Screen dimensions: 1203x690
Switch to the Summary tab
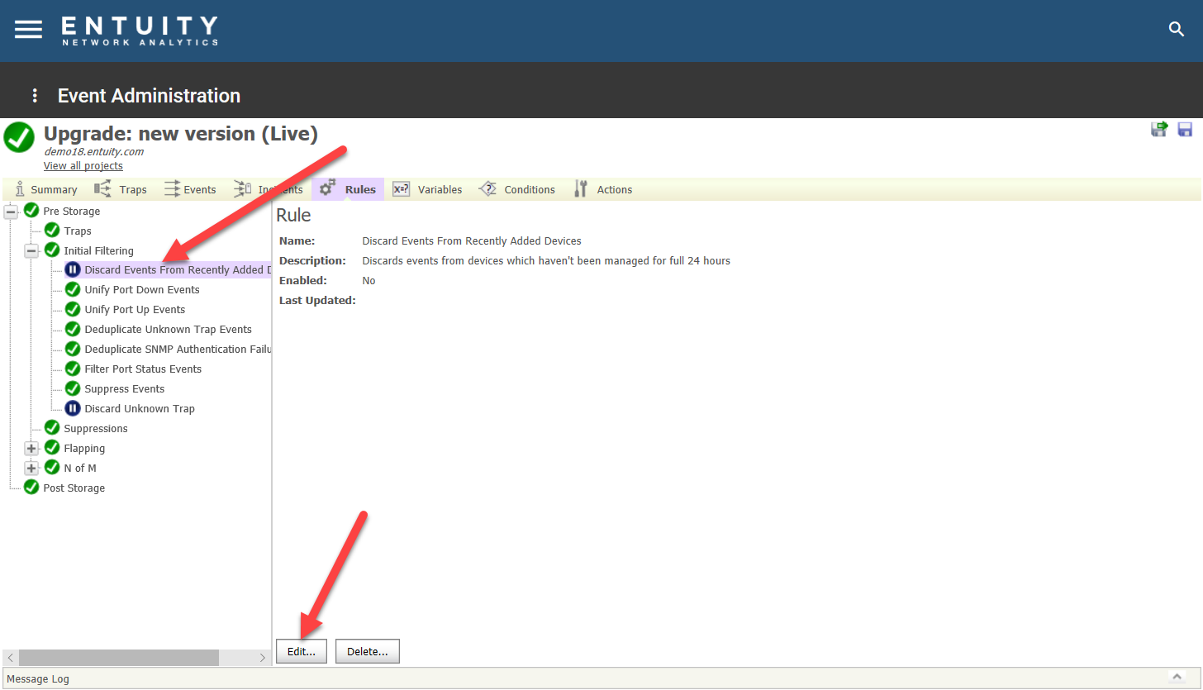tap(46, 189)
